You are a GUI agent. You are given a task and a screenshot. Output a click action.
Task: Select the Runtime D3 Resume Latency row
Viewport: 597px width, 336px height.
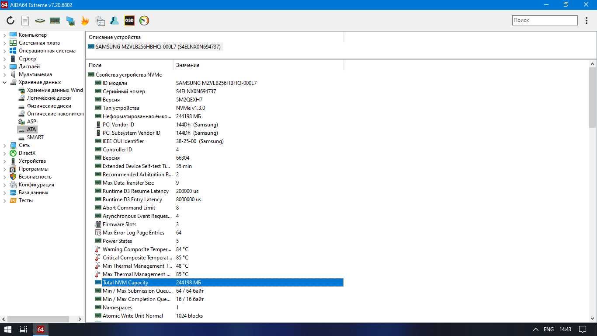(219, 191)
